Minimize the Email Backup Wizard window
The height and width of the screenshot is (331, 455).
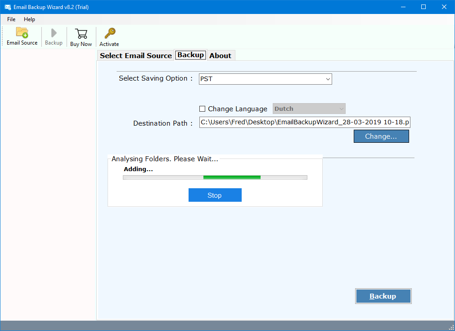click(x=403, y=7)
